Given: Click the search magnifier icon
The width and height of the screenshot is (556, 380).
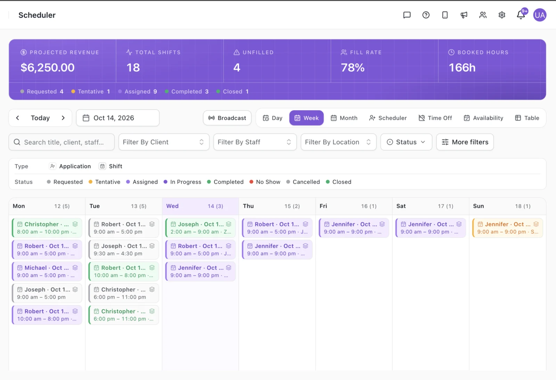Looking at the screenshot, I should (x=17, y=142).
